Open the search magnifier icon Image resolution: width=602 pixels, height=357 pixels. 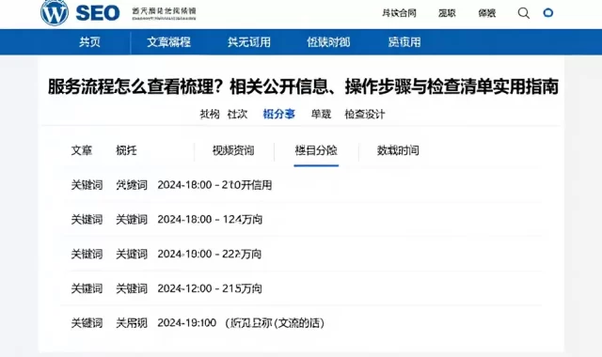point(524,13)
